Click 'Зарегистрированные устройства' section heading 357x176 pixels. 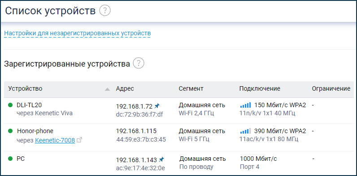[x=67, y=64]
